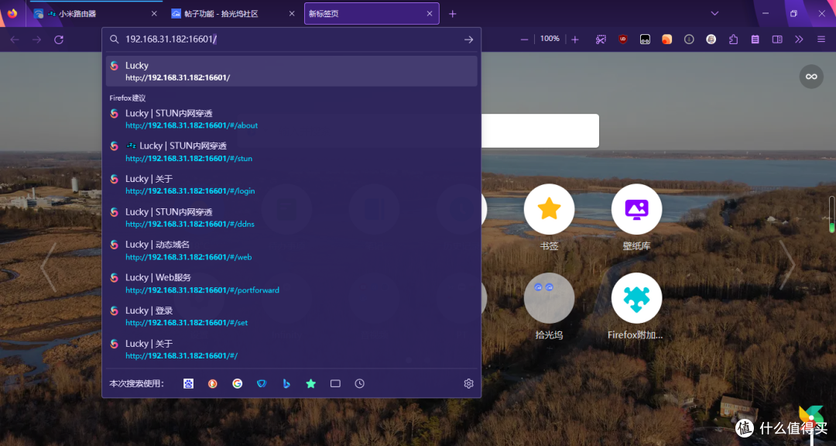Click the Go arrow in the address bar

[468, 39]
